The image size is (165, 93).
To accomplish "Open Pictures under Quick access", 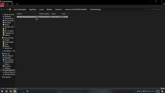I will coord(7,23).
